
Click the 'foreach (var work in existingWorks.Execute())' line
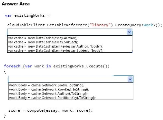57,66
